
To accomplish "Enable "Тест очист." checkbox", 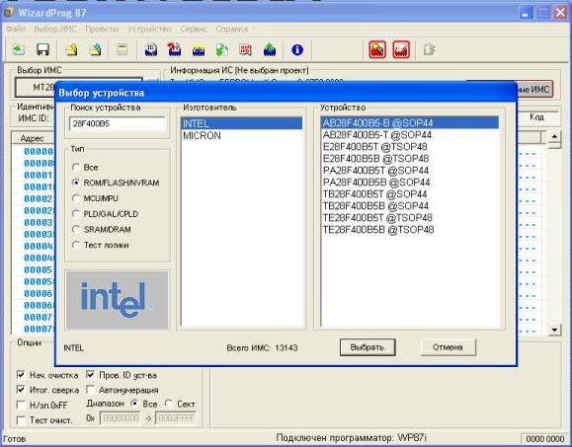I will pos(21,420).
